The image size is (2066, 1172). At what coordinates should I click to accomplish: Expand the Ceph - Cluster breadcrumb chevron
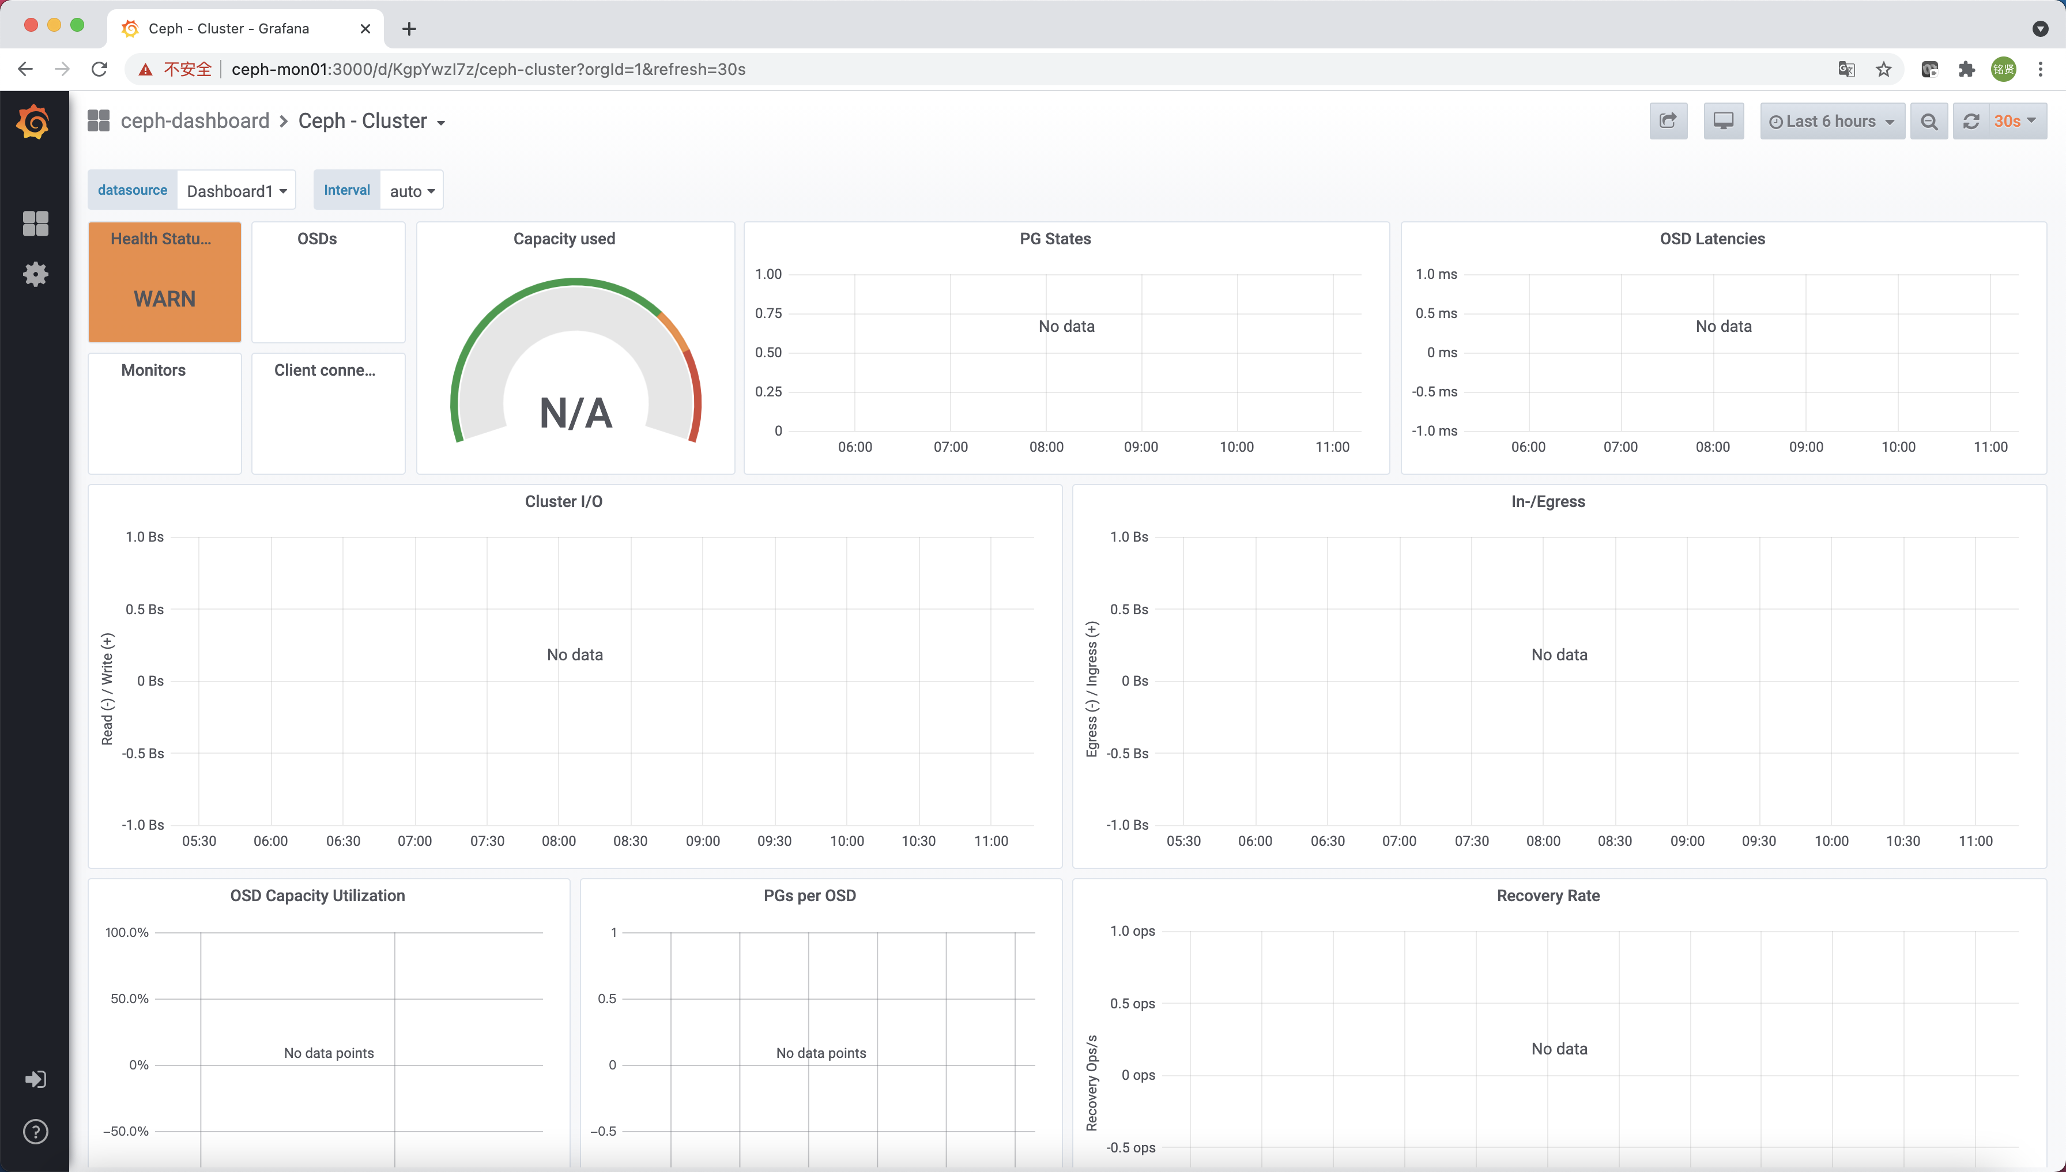coord(440,122)
